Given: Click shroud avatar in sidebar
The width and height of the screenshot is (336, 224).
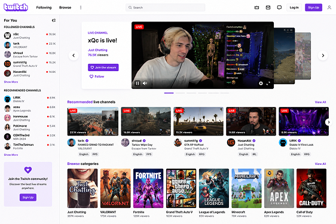Looking at the screenshot, I should 8,54.
